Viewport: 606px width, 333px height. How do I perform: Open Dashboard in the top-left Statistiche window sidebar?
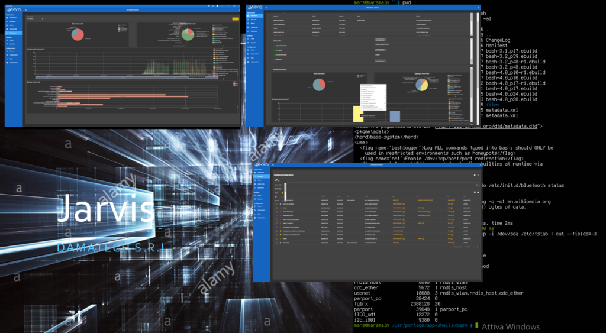[13, 18]
